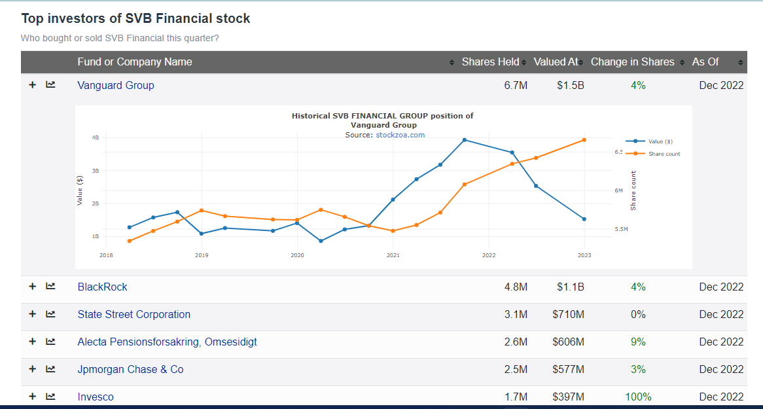
Task: Click Vanguard Group's 4% change in shares
Action: 638,85
